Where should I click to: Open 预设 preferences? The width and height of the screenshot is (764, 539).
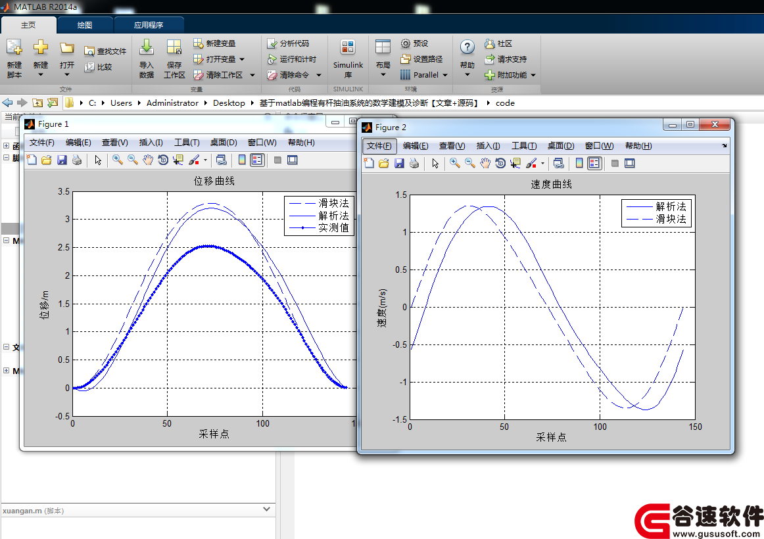pos(414,43)
